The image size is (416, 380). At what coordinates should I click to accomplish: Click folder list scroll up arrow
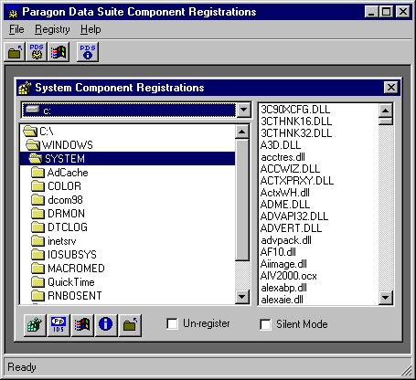[x=242, y=132]
